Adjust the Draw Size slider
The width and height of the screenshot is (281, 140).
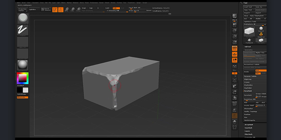point(140,11)
